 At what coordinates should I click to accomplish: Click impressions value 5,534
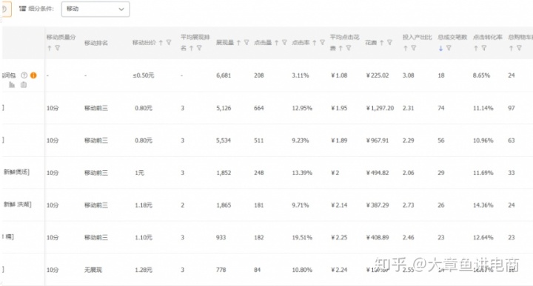(x=224, y=140)
